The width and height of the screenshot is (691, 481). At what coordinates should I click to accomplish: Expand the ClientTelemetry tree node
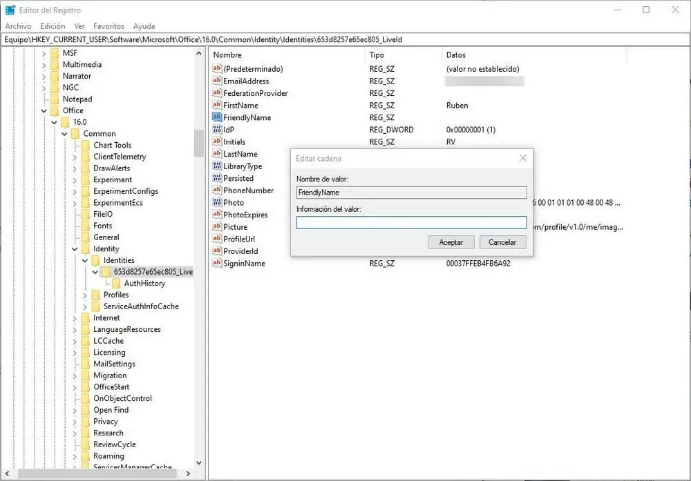click(x=75, y=157)
